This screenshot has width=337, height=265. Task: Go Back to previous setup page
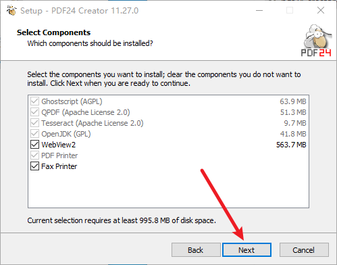(x=196, y=249)
